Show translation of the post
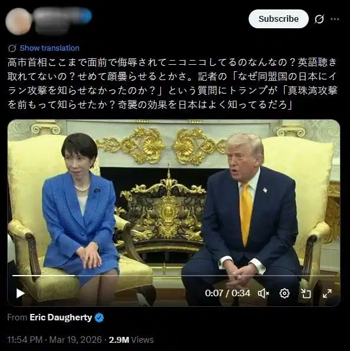350x351 pixels. coord(49,48)
